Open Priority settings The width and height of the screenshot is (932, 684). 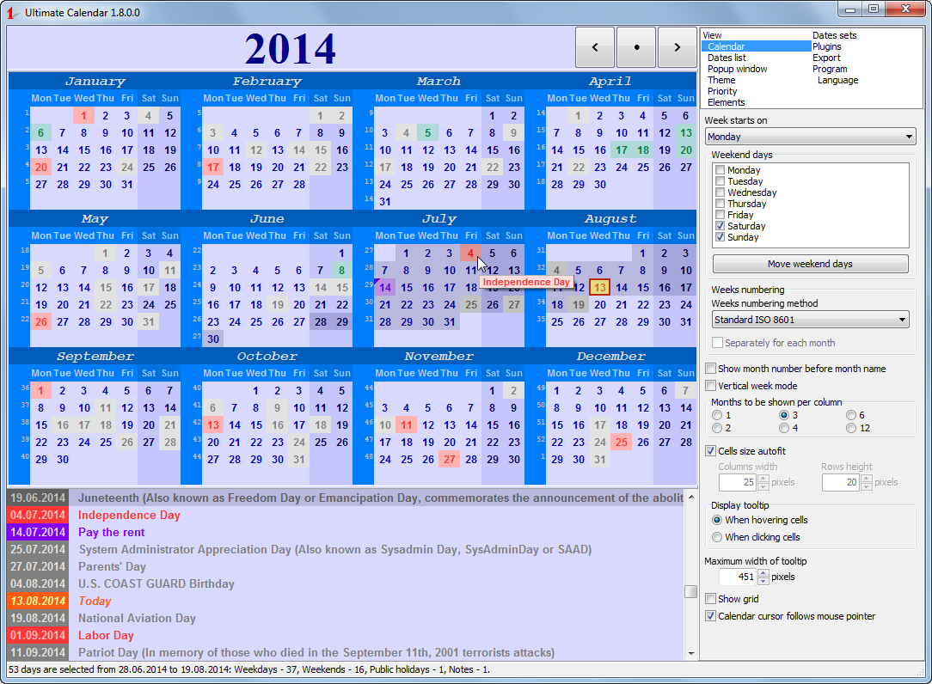pos(722,92)
